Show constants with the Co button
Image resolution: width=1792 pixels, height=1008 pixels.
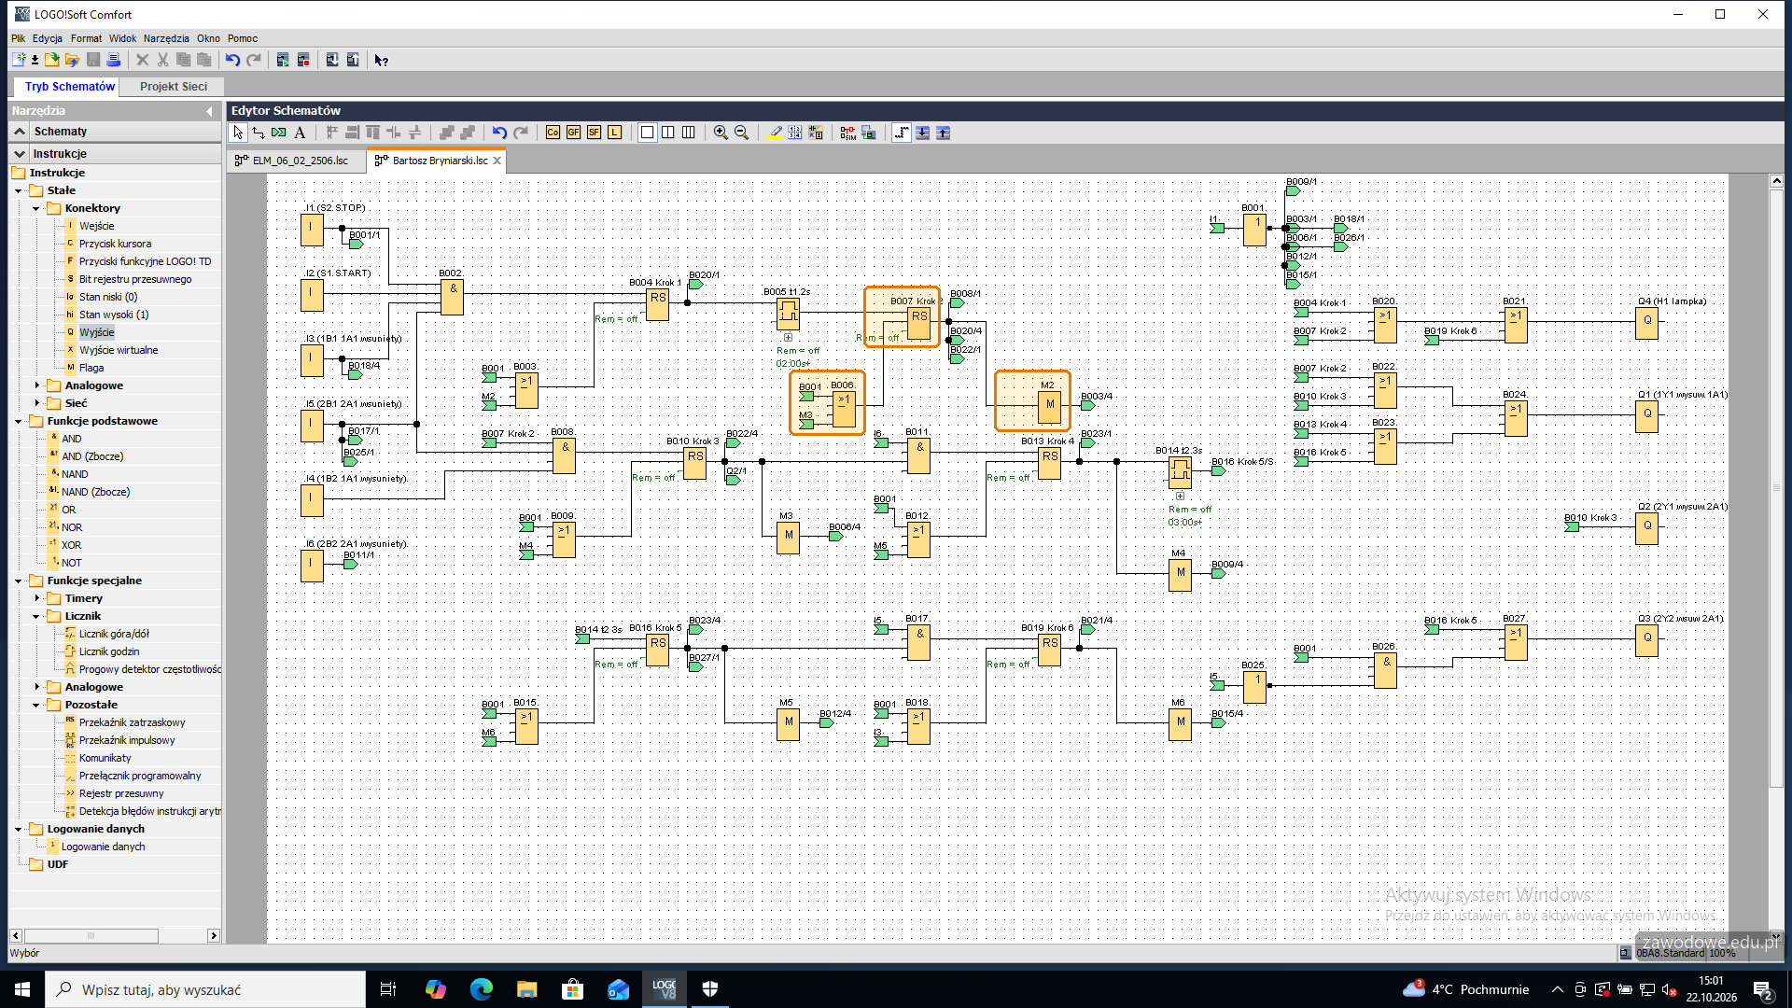(553, 133)
